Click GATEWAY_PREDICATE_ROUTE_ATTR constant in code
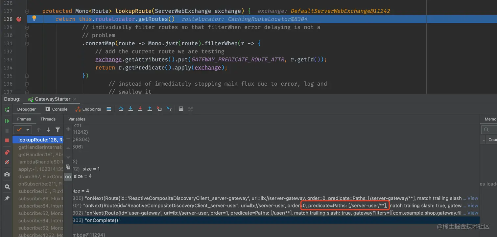Image resolution: width=497 pixels, height=237 pixels. [x=238, y=59]
